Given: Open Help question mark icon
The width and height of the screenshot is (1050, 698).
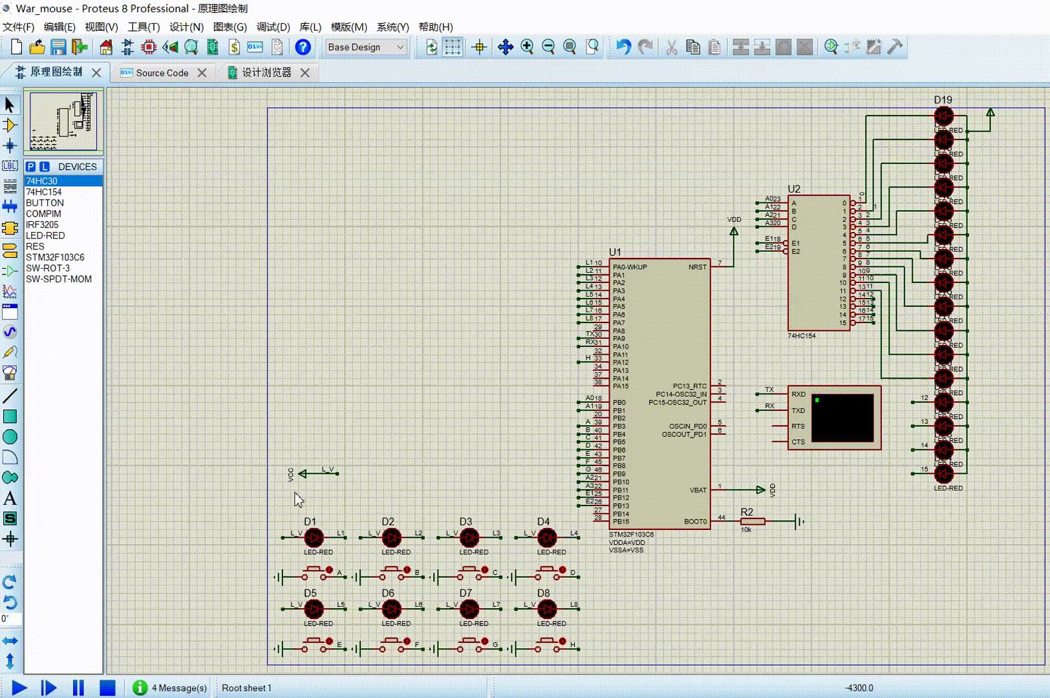Looking at the screenshot, I should [x=303, y=47].
